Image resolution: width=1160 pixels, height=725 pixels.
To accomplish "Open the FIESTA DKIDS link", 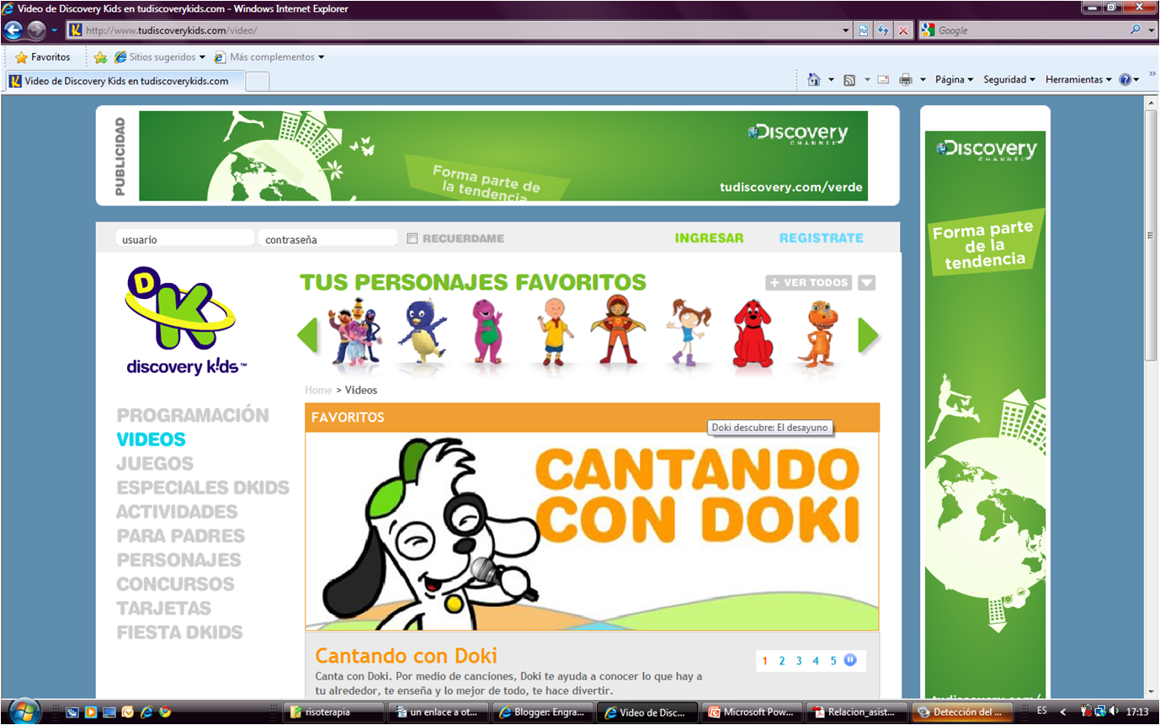I will coord(179,632).
